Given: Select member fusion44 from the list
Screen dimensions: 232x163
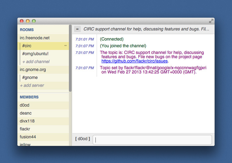Looking at the screenshot, I should [x=29, y=137].
